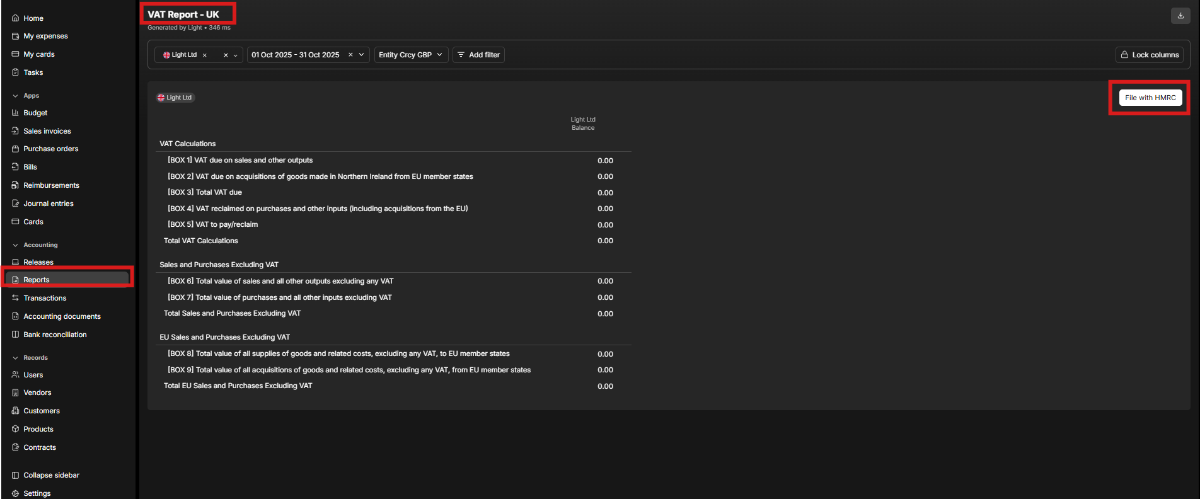The width and height of the screenshot is (1200, 499).
Task: Click the Settings gear icon
Action: [x=15, y=493]
